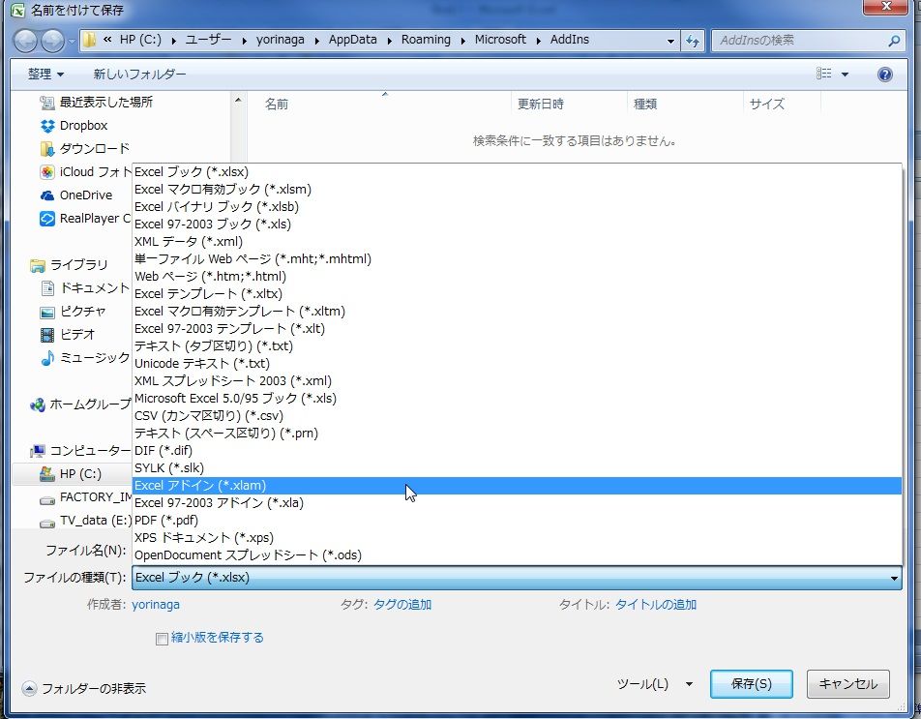921x719 pixels.
Task: Open the help question mark icon
Action: tap(884, 74)
